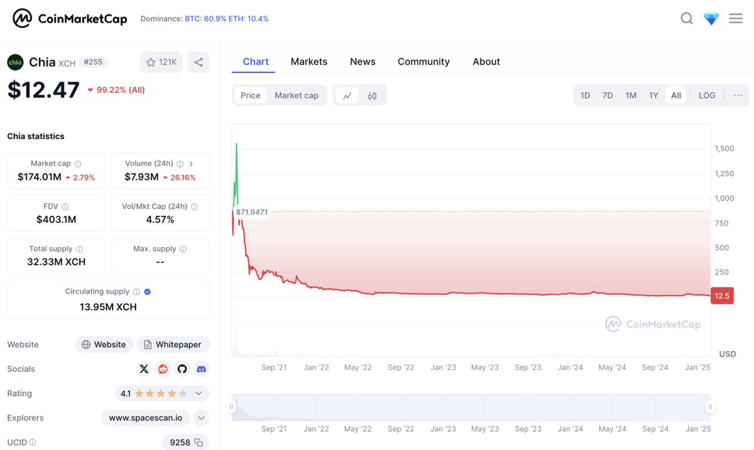Screen dimensions: 754x450
Task: Open more chart options via ellipsis
Action: (738, 95)
